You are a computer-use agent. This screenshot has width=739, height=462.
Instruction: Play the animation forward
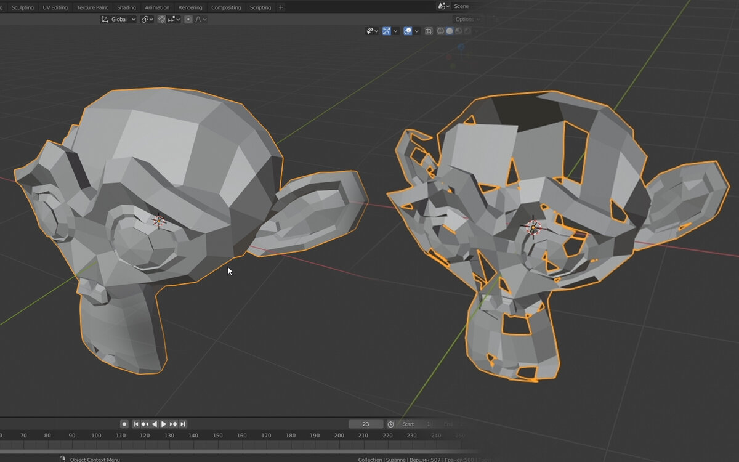164,424
